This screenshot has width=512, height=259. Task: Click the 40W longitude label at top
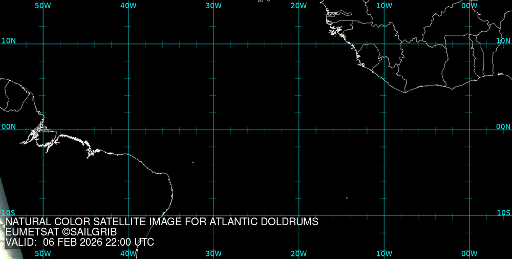pyautogui.click(x=128, y=6)
